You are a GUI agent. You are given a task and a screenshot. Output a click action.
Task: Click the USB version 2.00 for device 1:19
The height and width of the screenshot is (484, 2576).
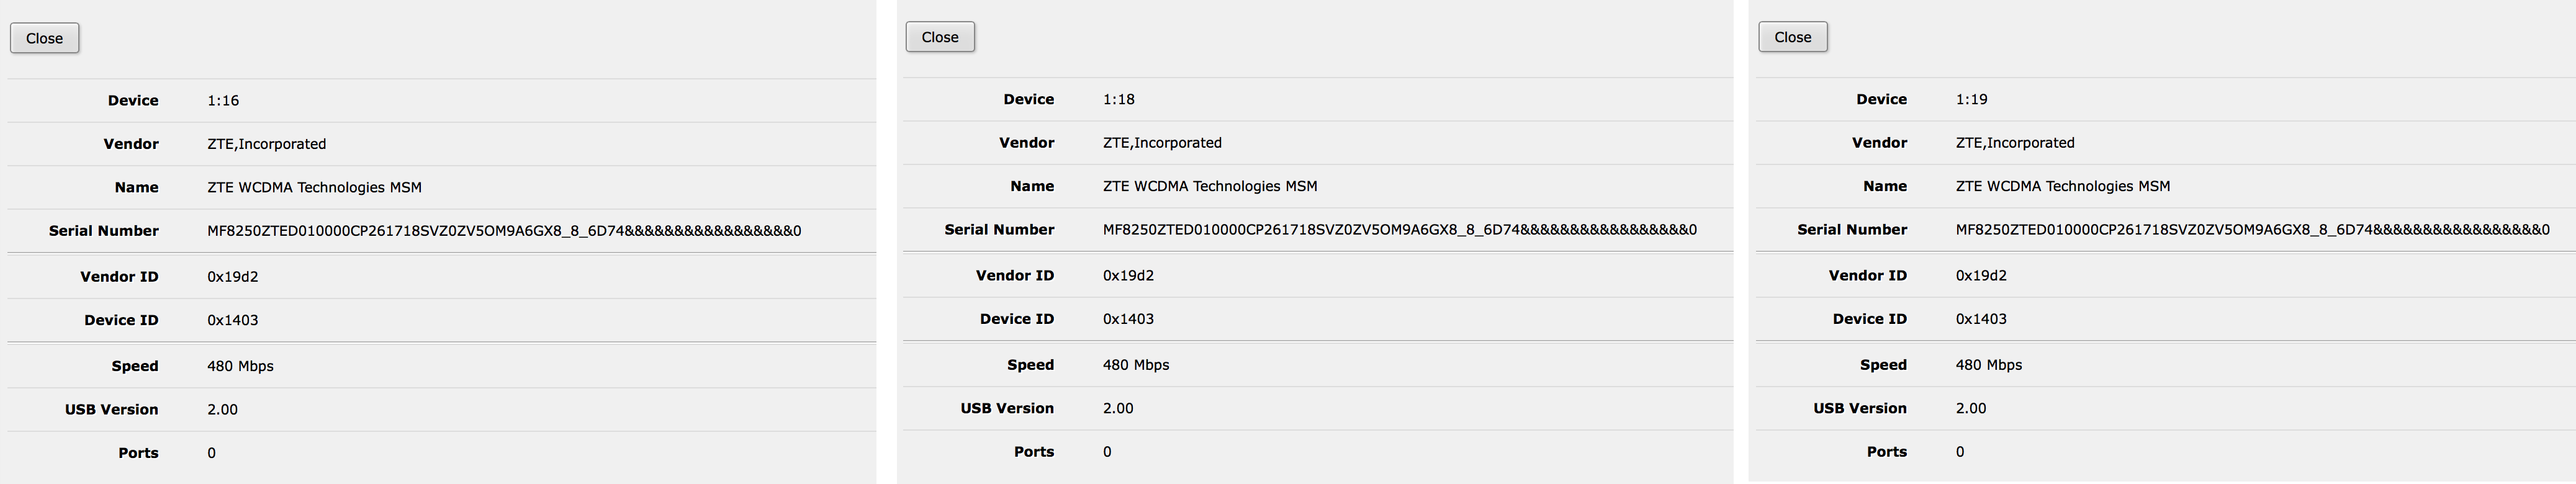tap(1970, 409)
